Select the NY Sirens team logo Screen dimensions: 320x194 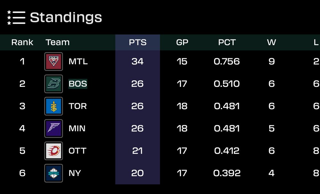pos(53,173)
